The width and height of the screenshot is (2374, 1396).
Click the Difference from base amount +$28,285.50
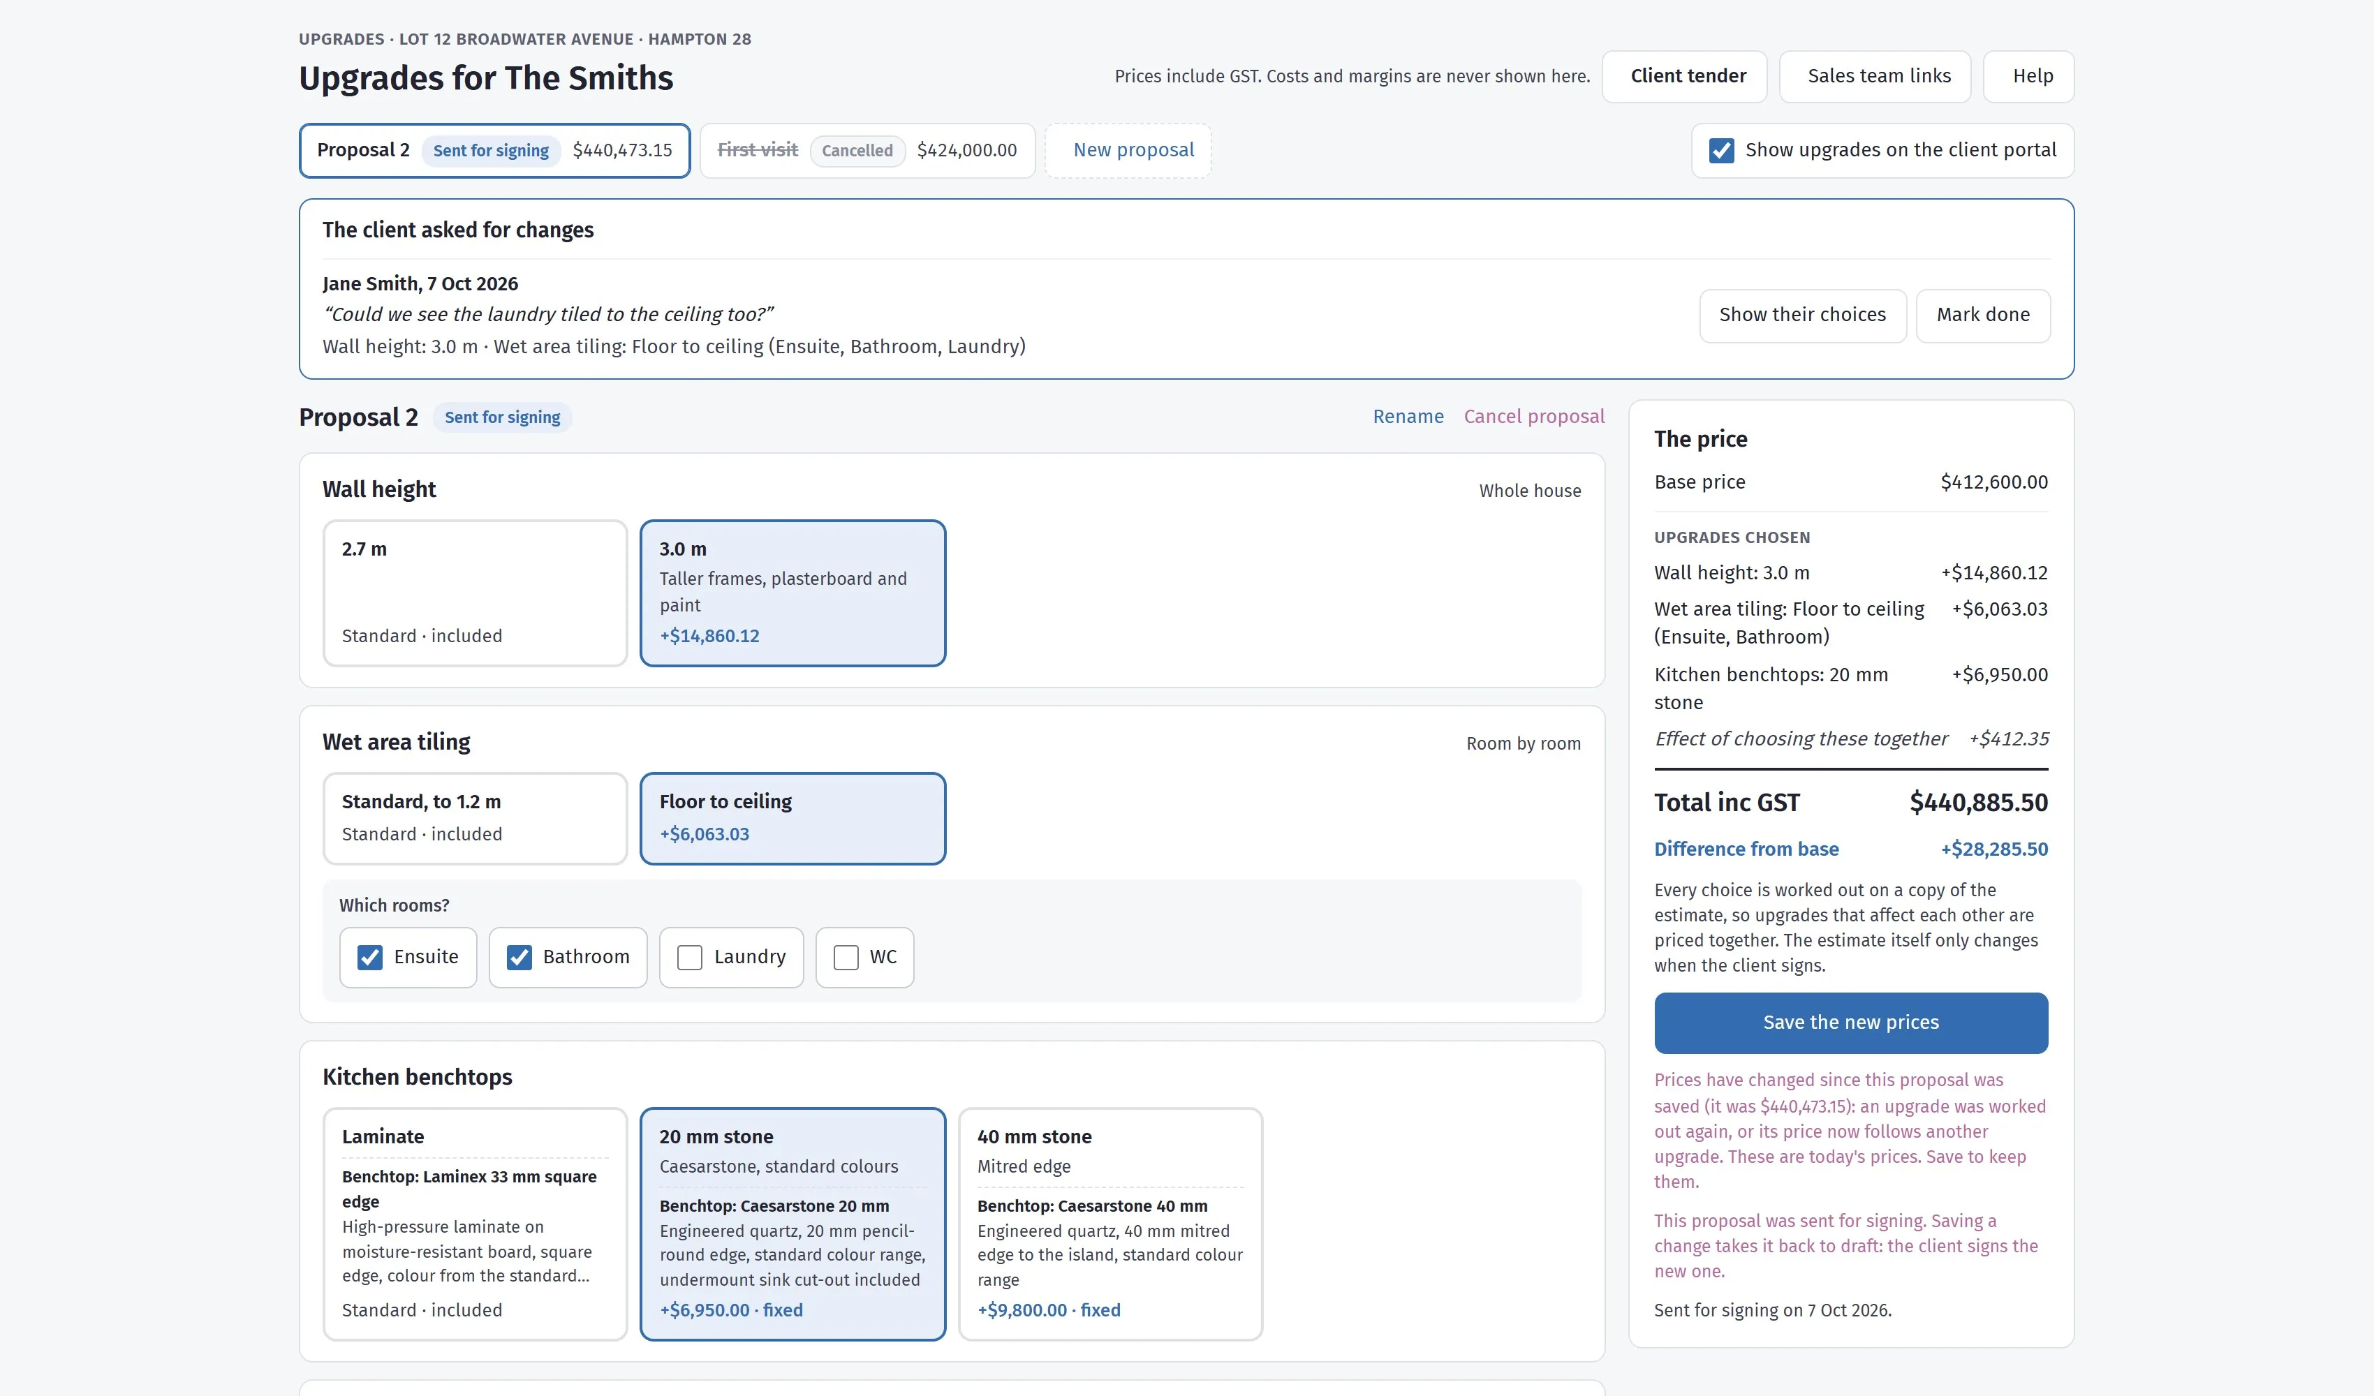point(1993,849)
